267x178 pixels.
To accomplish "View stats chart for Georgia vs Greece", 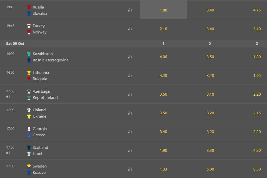I will (x=130, y=132).
